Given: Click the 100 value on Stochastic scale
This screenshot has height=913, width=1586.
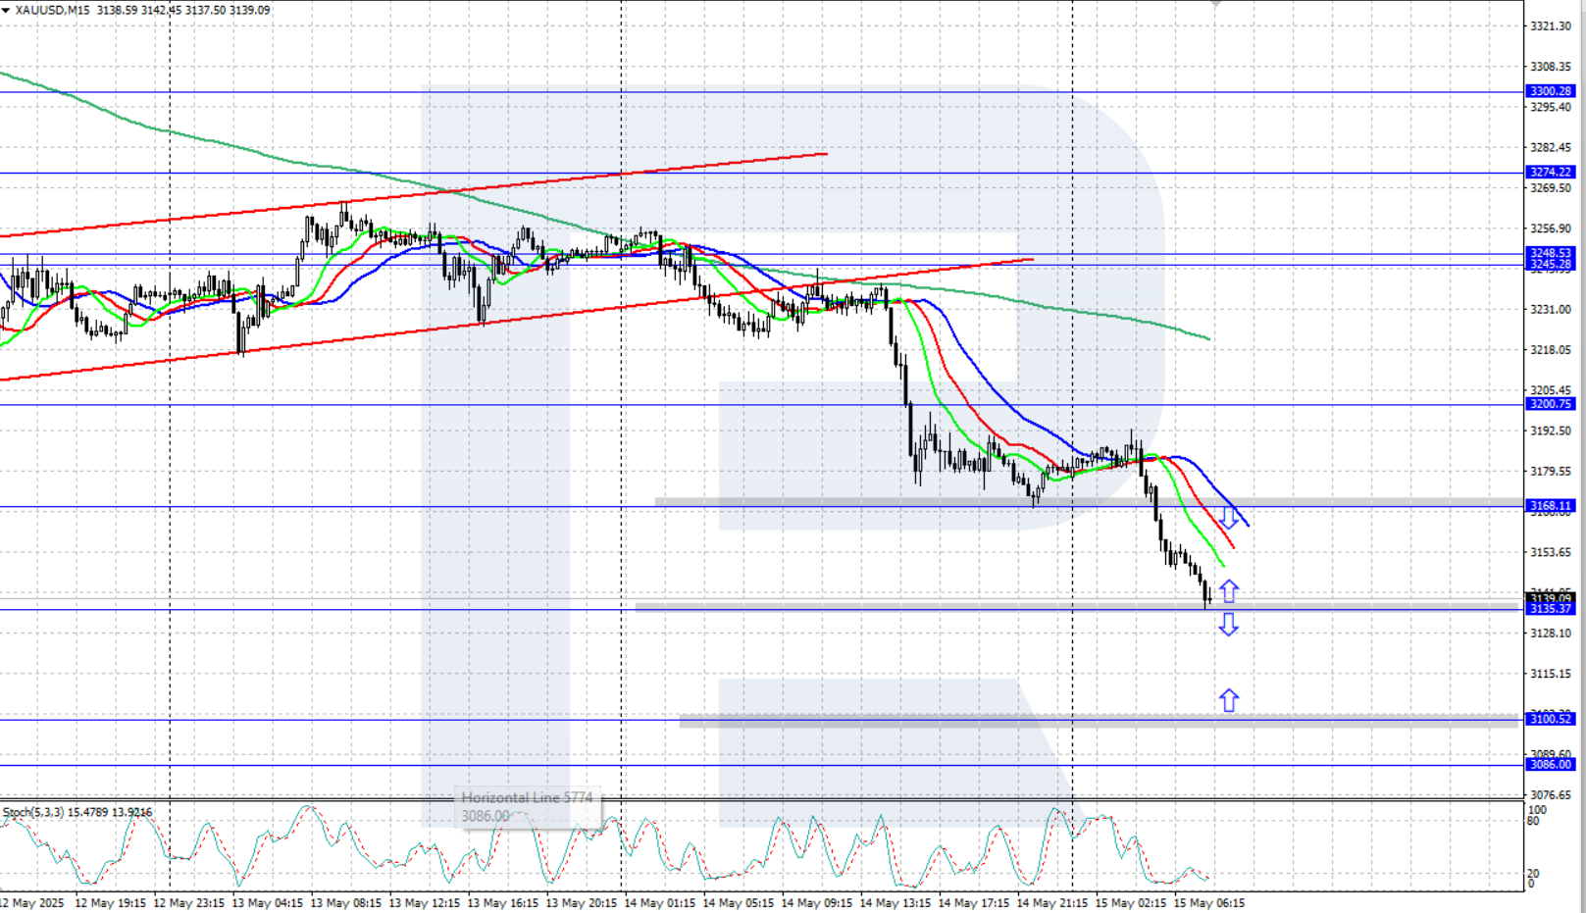Looking at the screenshot, I should pyautogui.click(x=1538, y=810).
